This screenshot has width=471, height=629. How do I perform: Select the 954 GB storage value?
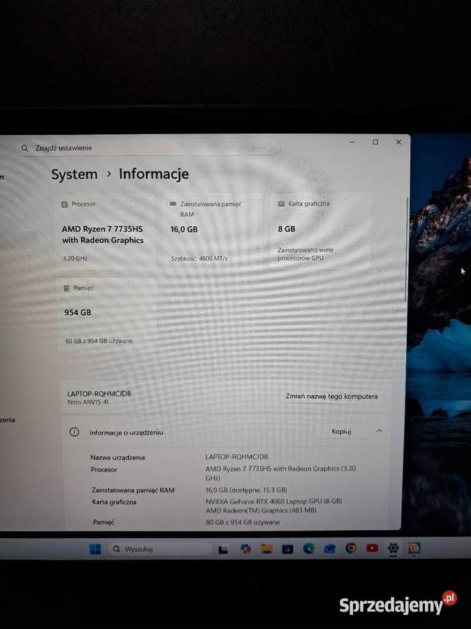click(x=77, y=312)
